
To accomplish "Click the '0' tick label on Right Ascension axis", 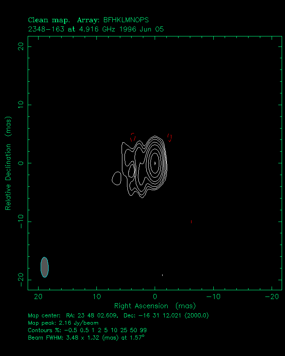I will coord(155,297).
